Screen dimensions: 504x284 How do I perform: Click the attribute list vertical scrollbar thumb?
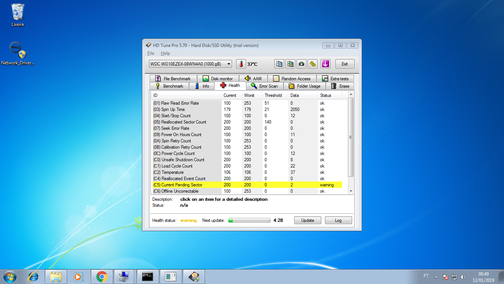[x=351, y=137]
